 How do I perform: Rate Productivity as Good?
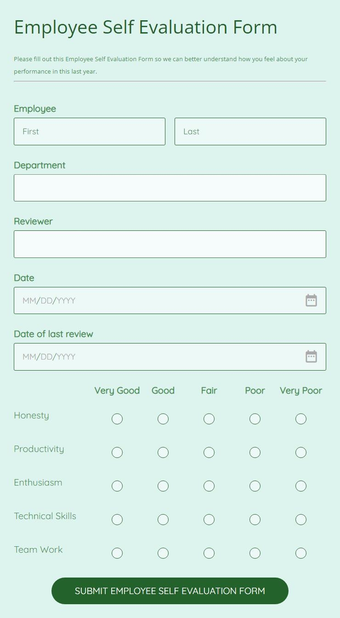coord(163,452)
